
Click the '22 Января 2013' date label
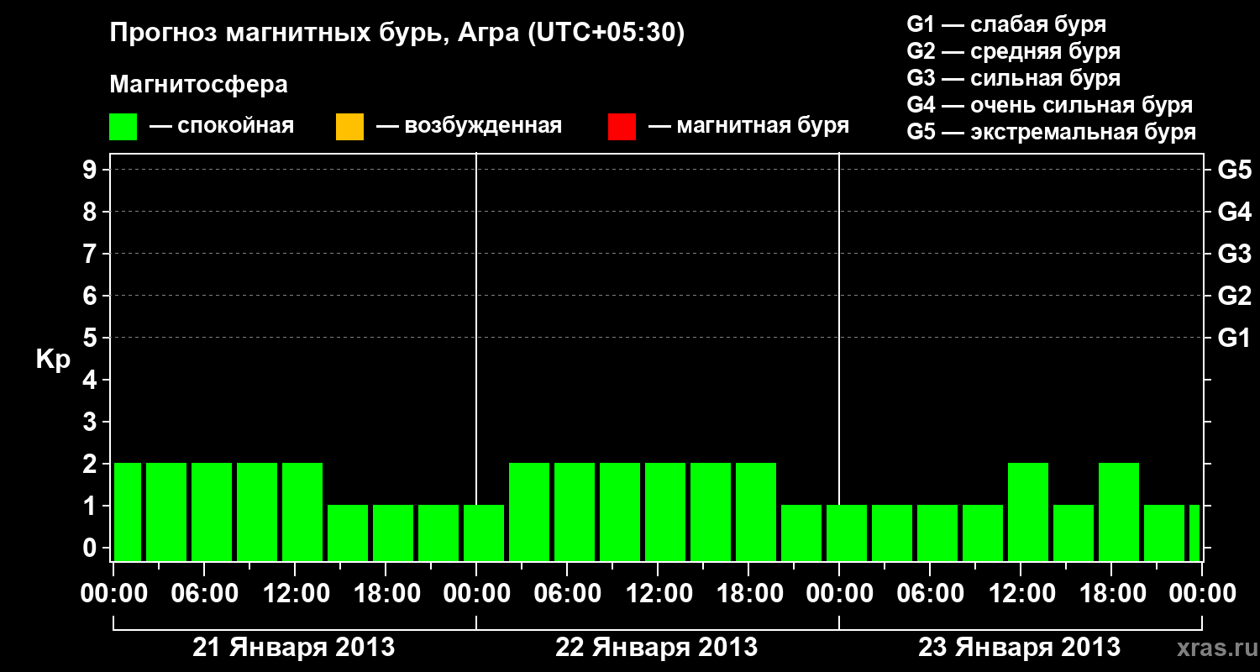[x=657, y=648]
